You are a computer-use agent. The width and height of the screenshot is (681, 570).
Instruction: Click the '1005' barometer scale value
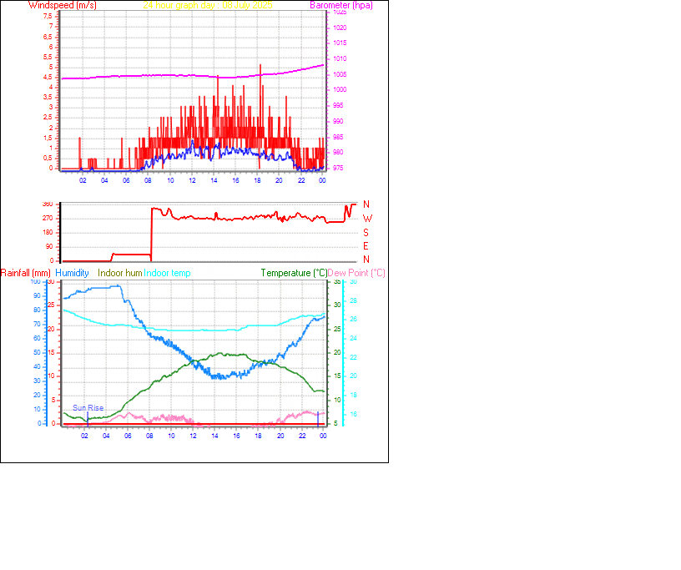click(340, 74)
